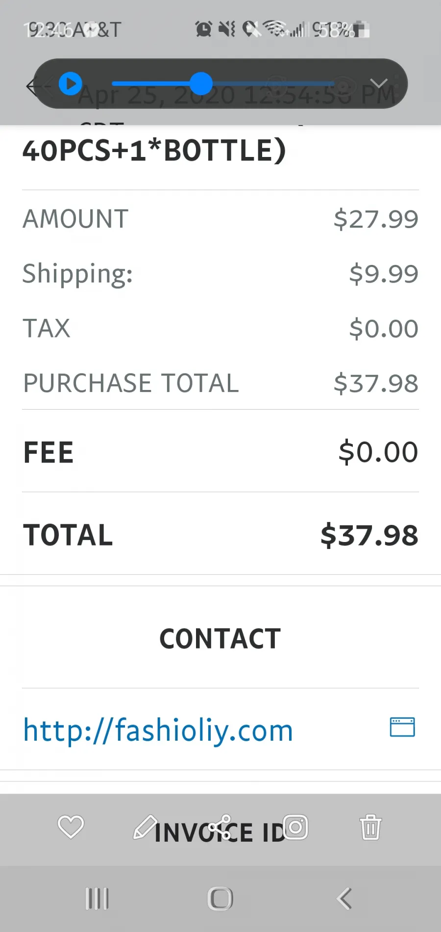
Task: Tap system back navigation chevron
Action: coord(344,899)
